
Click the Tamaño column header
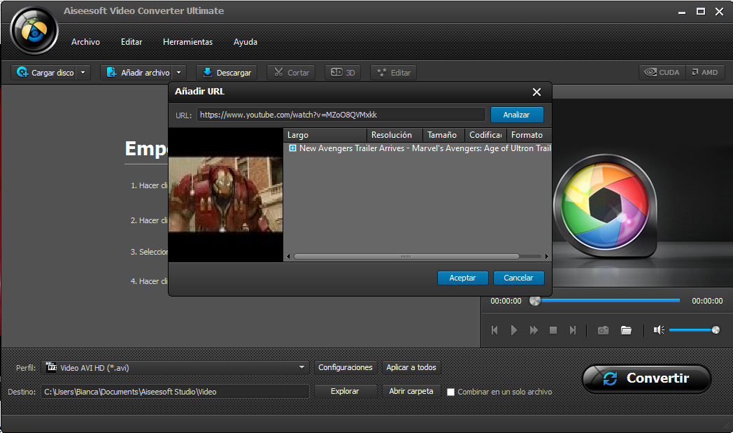[443, 135]
